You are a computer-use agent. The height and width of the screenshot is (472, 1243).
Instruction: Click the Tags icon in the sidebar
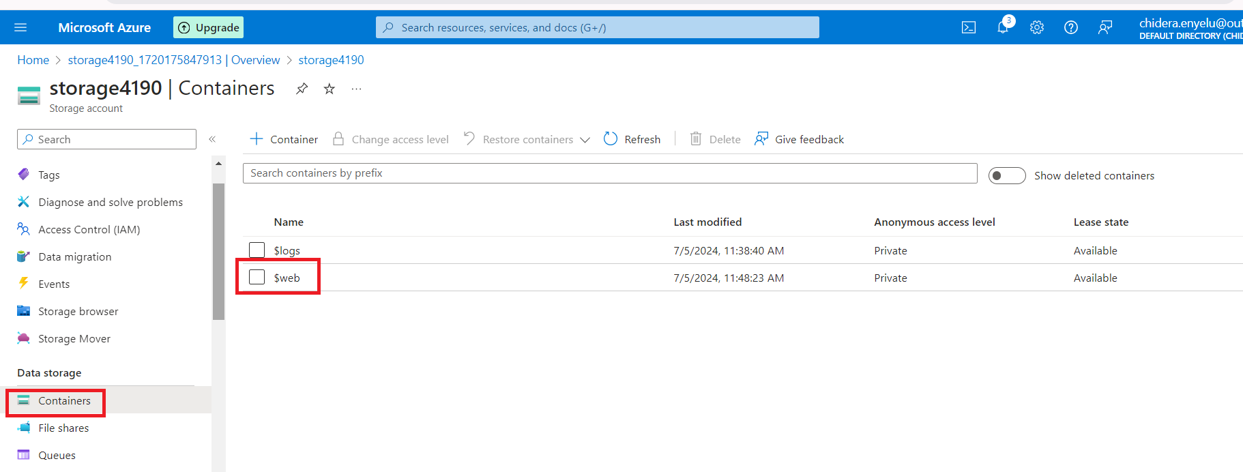(x=23, y=175)
